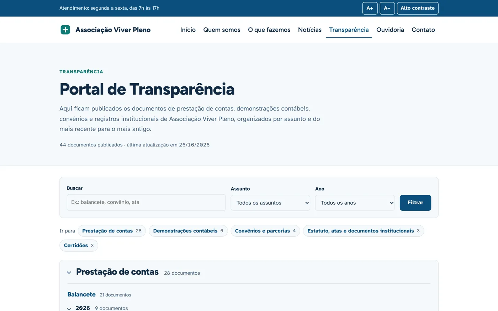This screenshot has width=498, height=311.
Task: Go to Contato page
Action: click(423, 30)
